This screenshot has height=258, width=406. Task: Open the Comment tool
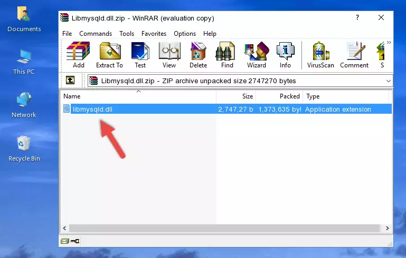point(354,55)
